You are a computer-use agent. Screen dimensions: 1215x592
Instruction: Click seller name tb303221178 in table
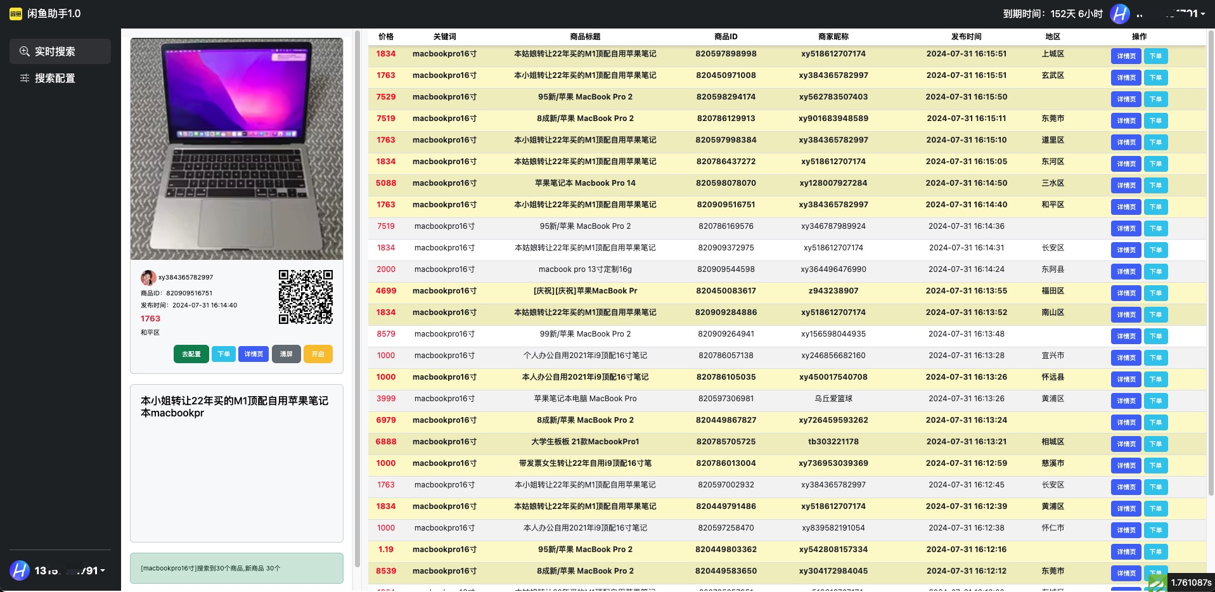833,442
